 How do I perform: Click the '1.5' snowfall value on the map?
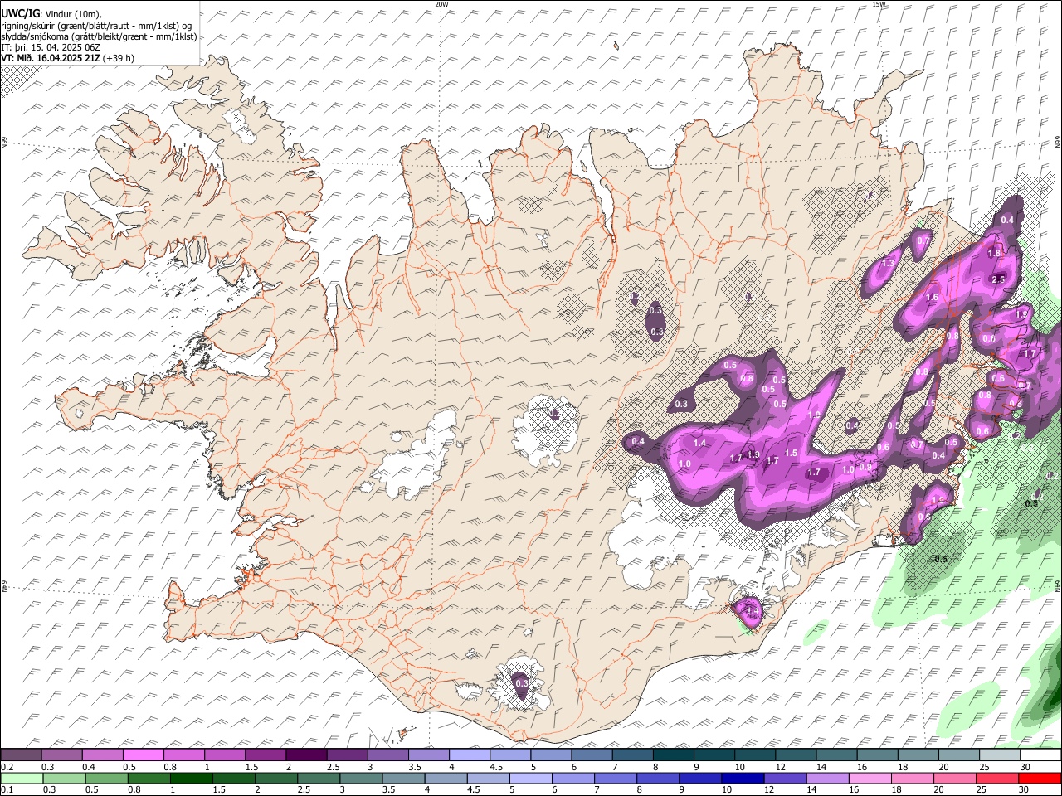[x=791, y=454]
